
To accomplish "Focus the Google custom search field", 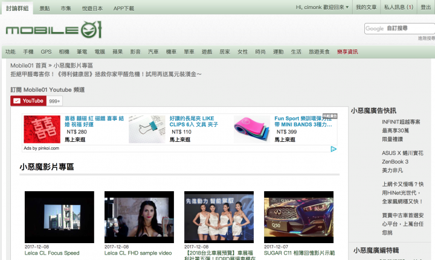I will [399, 28].
